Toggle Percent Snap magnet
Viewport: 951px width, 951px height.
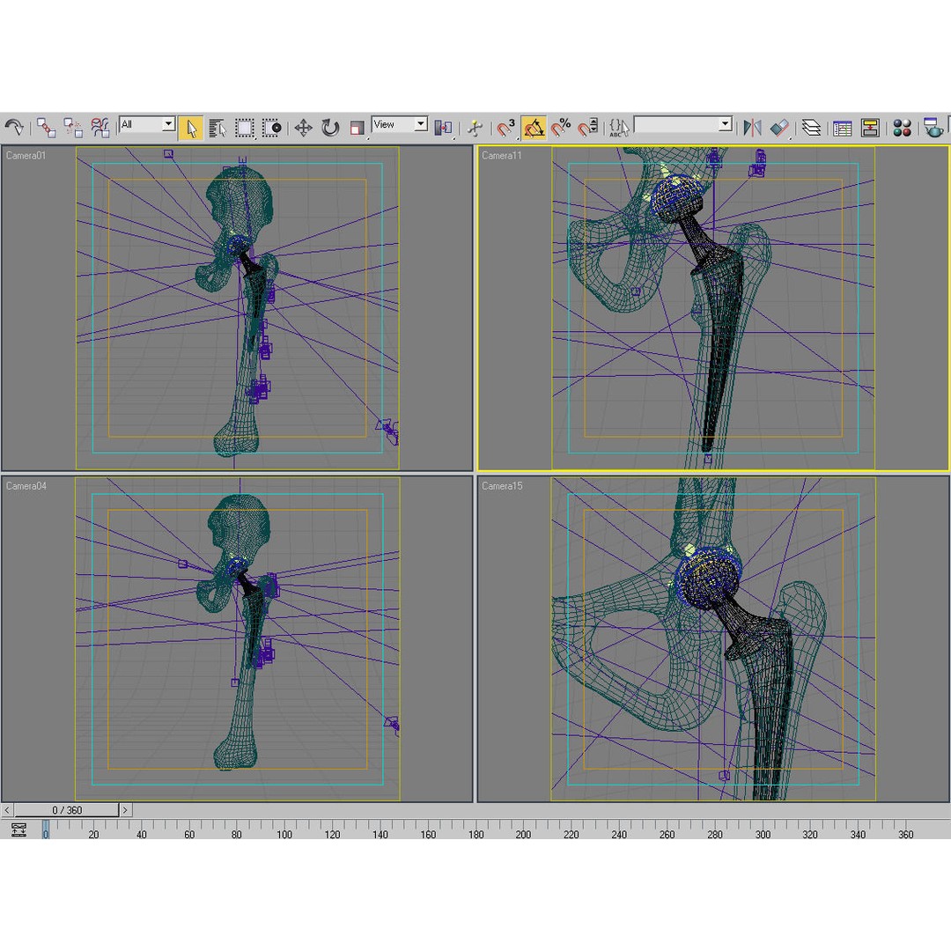pos(561,128)
